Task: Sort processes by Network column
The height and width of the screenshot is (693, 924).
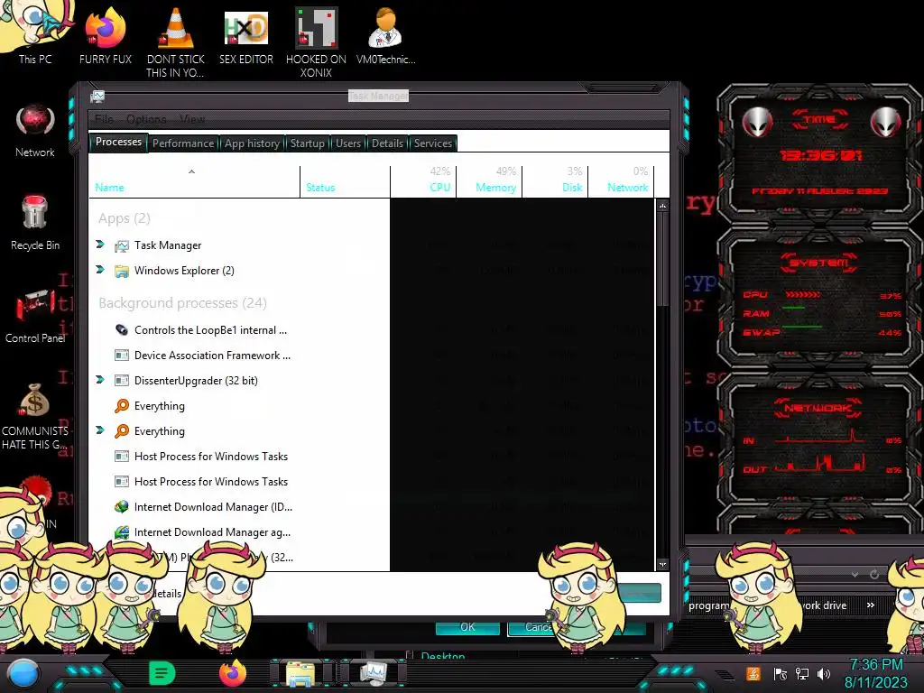Action: 621,181
